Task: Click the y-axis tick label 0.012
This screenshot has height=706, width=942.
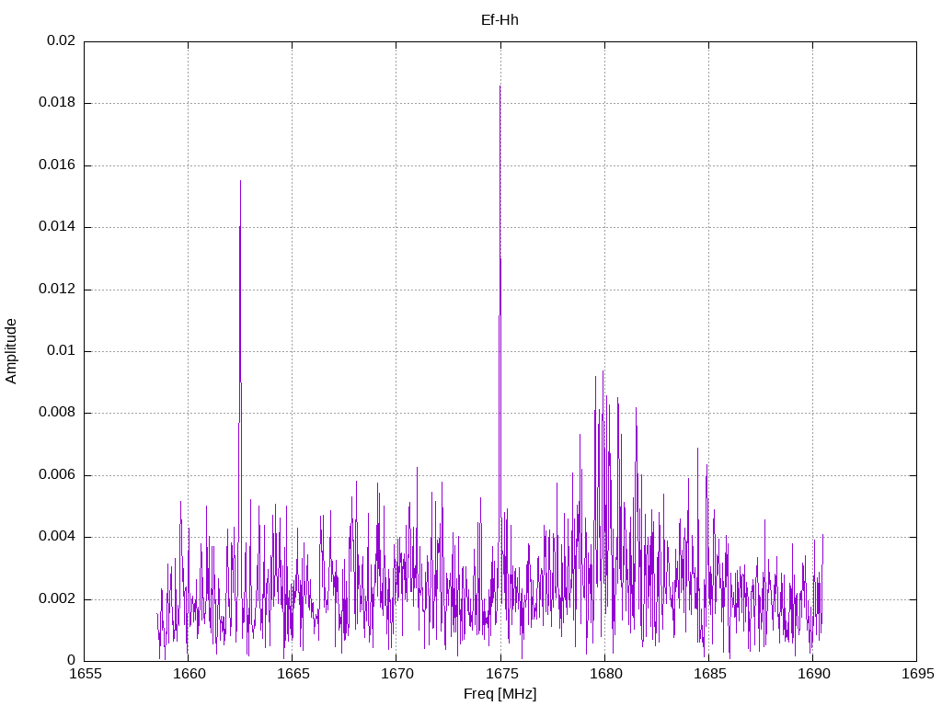Action: (x=57, y=289)
